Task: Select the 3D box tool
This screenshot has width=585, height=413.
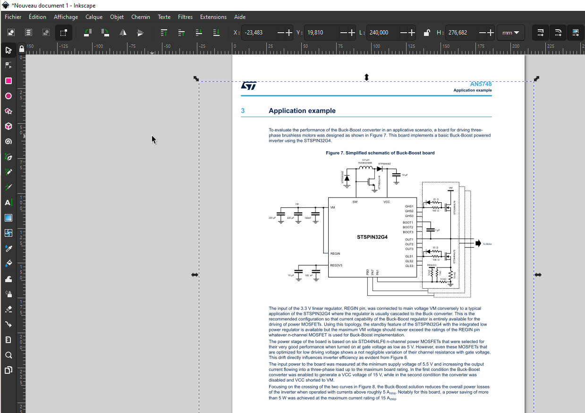Action: click(x=8, y=126)
